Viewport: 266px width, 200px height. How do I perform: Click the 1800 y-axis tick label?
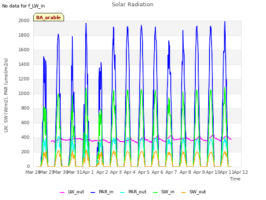[x=24, y=35]
